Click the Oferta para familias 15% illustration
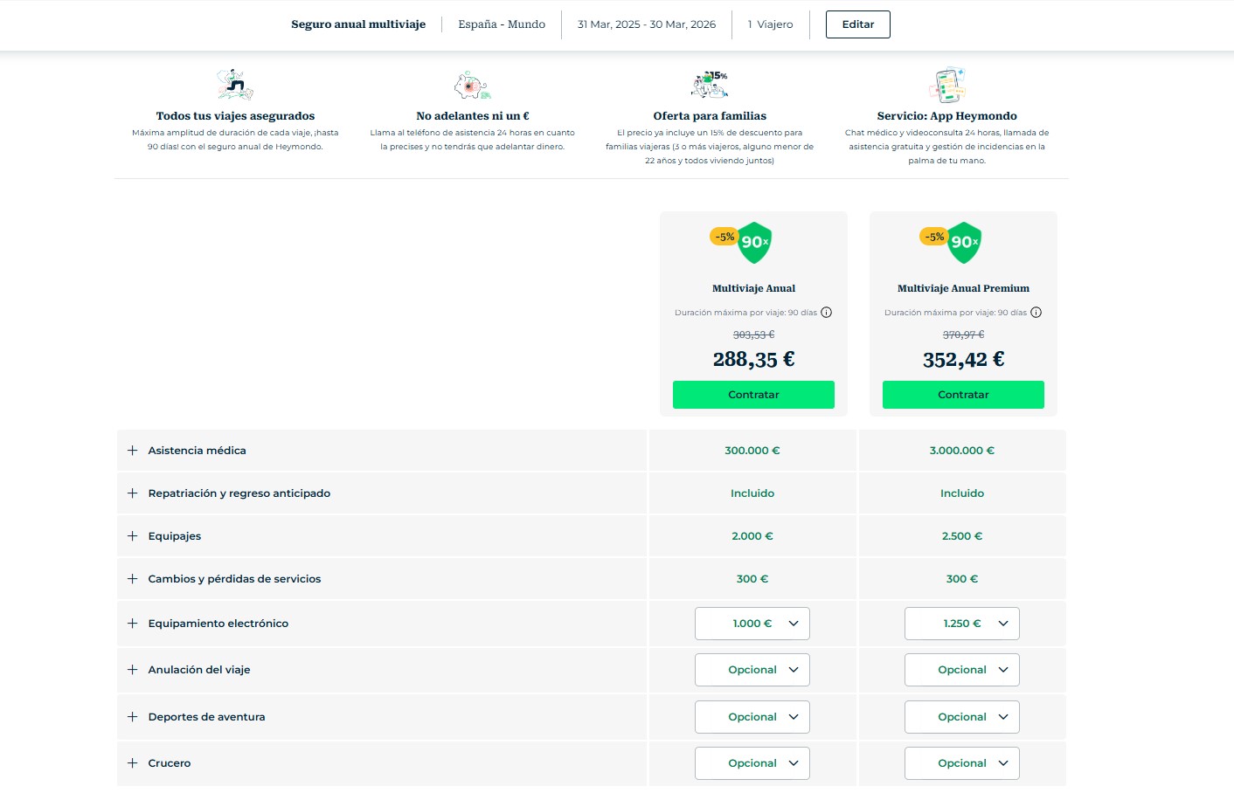Viewport: 1234px width, 793px height. pos(710,85)
